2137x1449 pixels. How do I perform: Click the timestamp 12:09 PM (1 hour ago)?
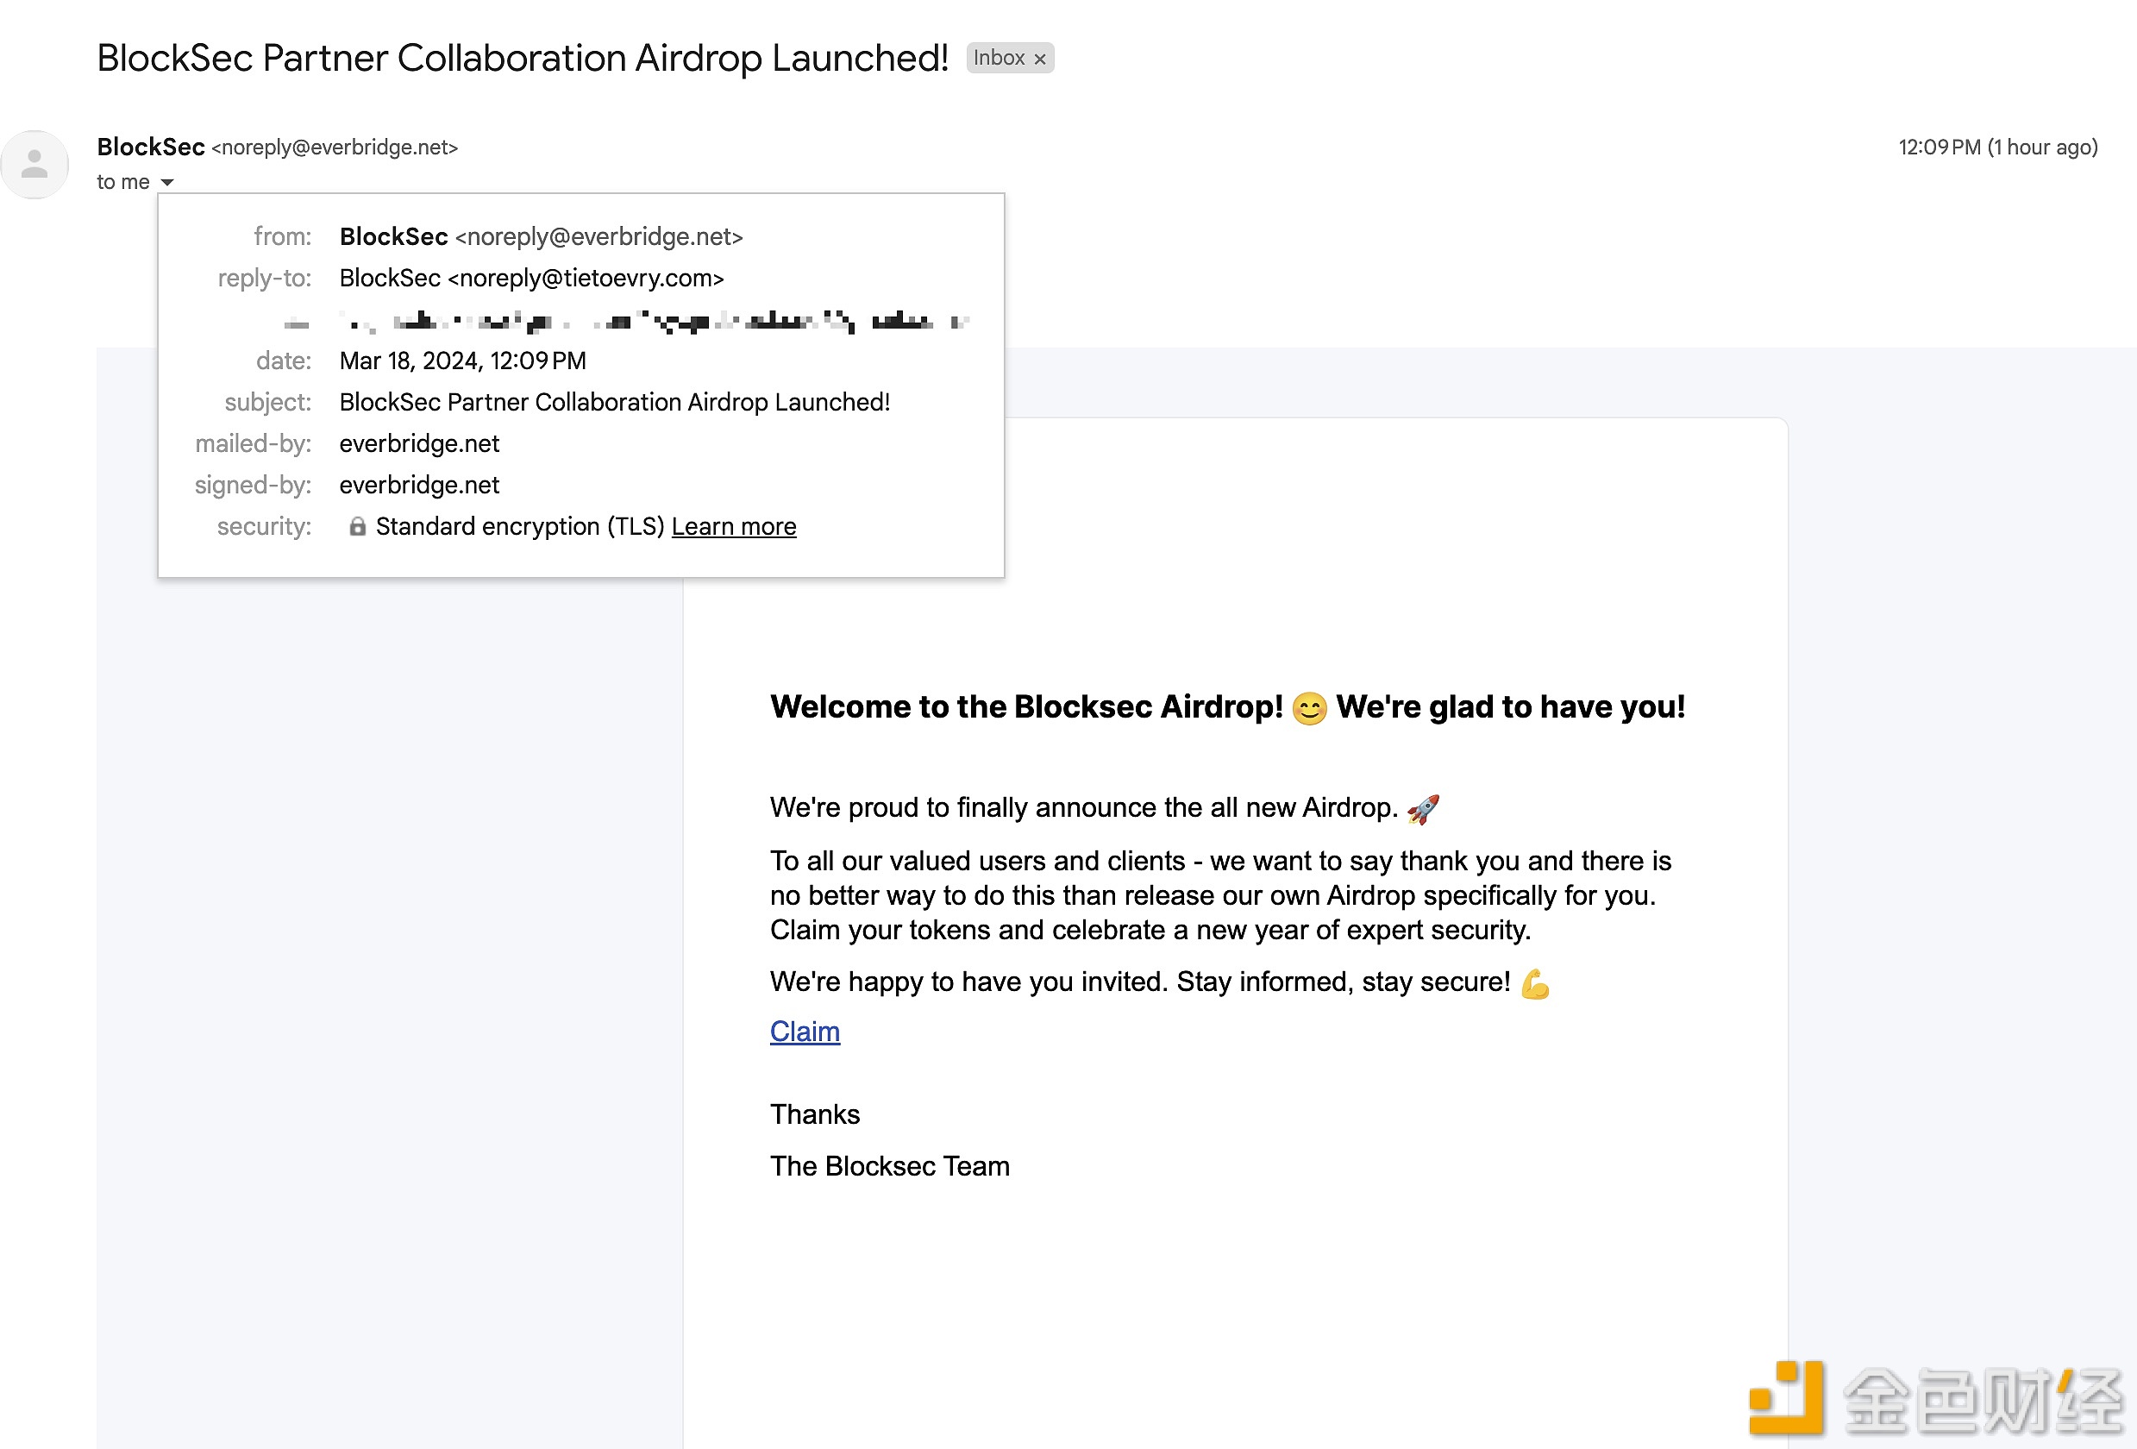pyautogui.click(x=1998, y=147)
